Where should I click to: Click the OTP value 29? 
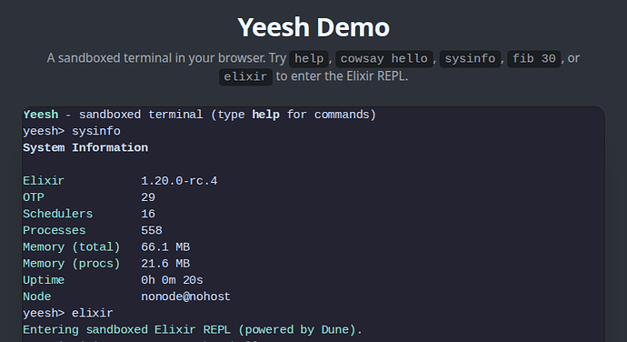point(148,197)
